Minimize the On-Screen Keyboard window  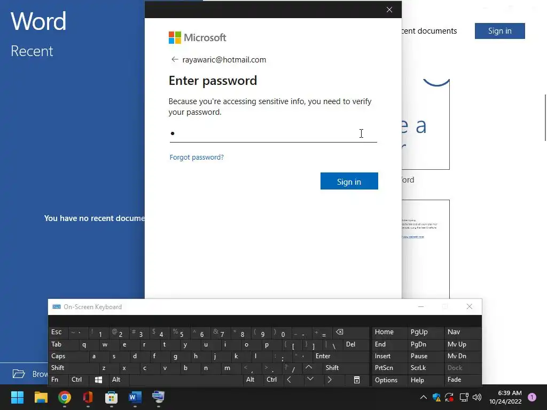pos(421,306)
